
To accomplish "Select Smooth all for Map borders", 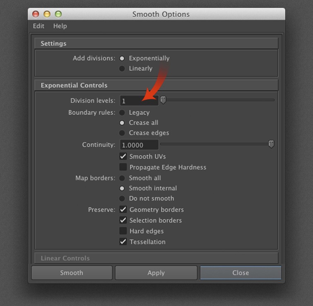I will click(122, 178).
